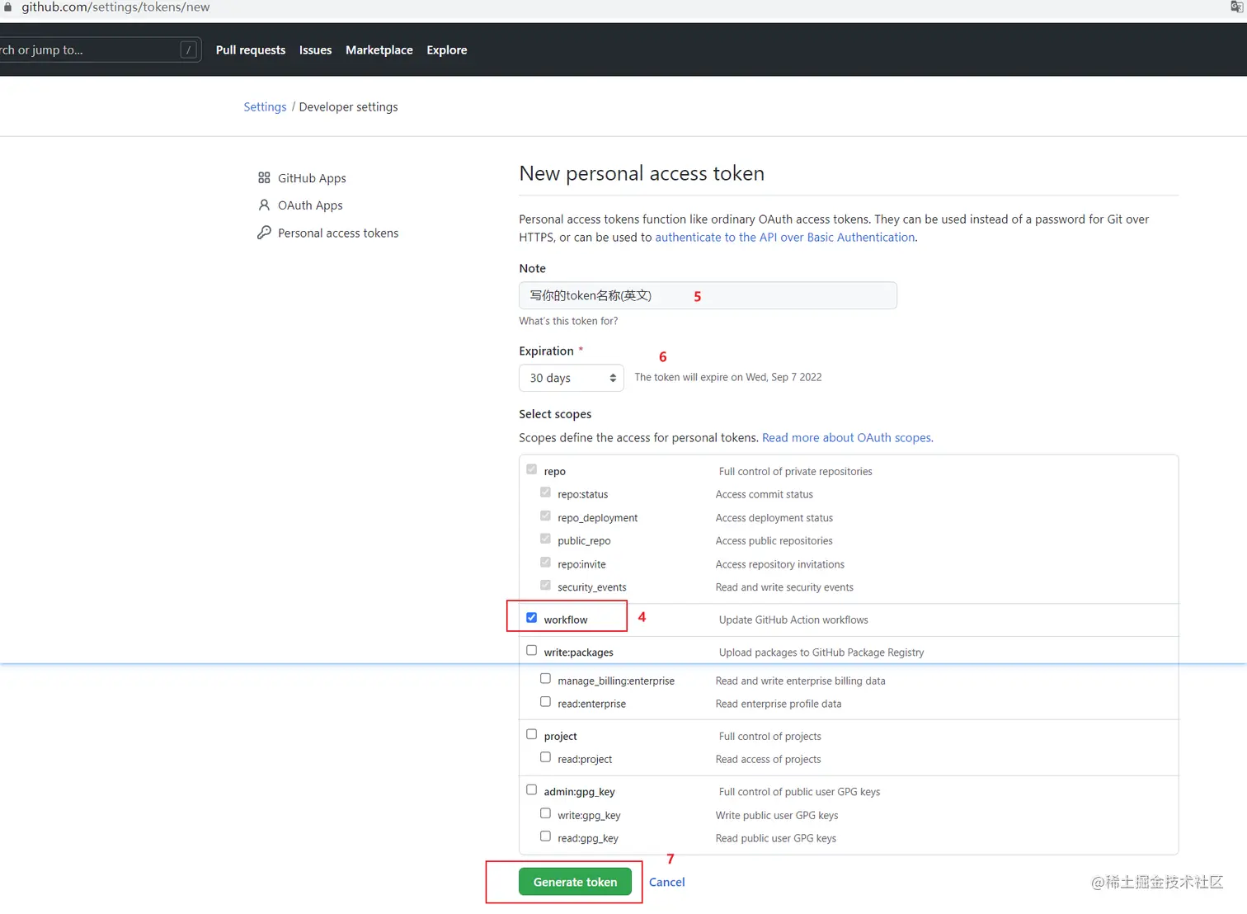Click the Note token name input field
Viewport: 1247px width, 914px height.
click(708, 295)
